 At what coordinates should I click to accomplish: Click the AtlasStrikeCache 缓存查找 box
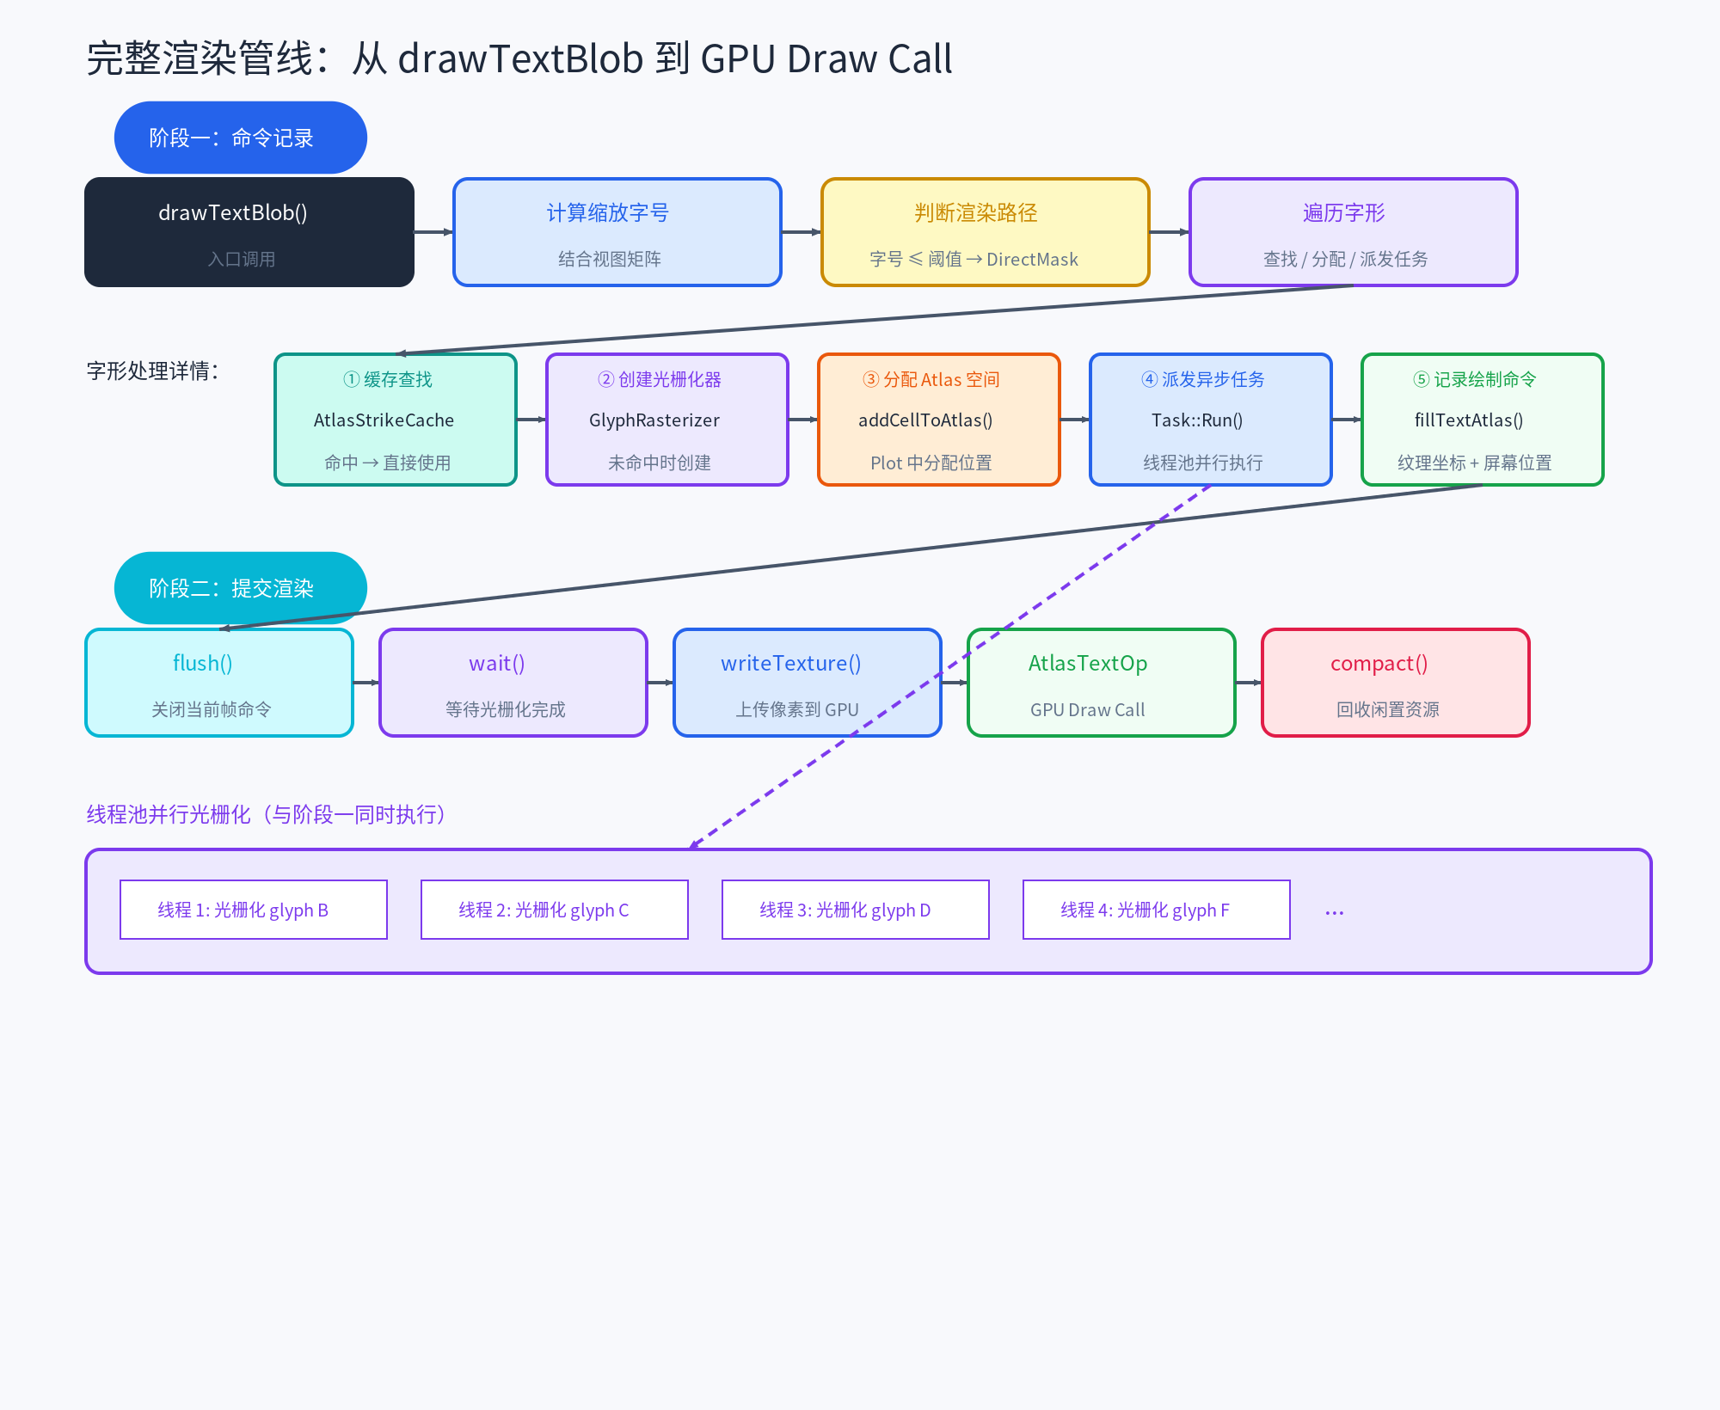pos(396,420)
